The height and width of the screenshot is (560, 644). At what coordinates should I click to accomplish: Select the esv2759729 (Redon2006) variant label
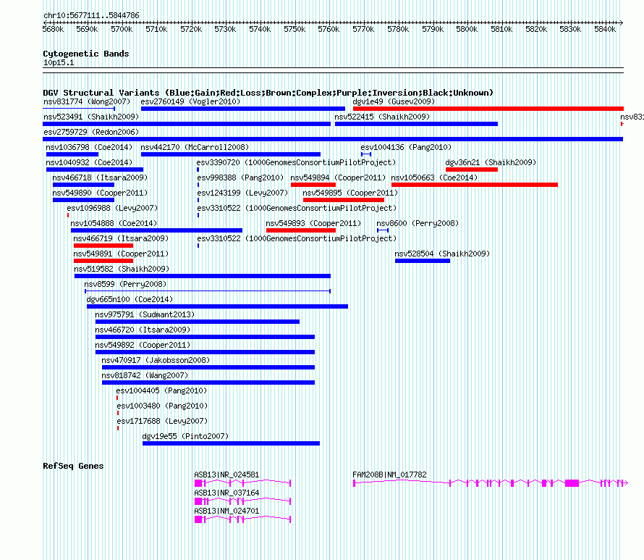coord(91,132)
